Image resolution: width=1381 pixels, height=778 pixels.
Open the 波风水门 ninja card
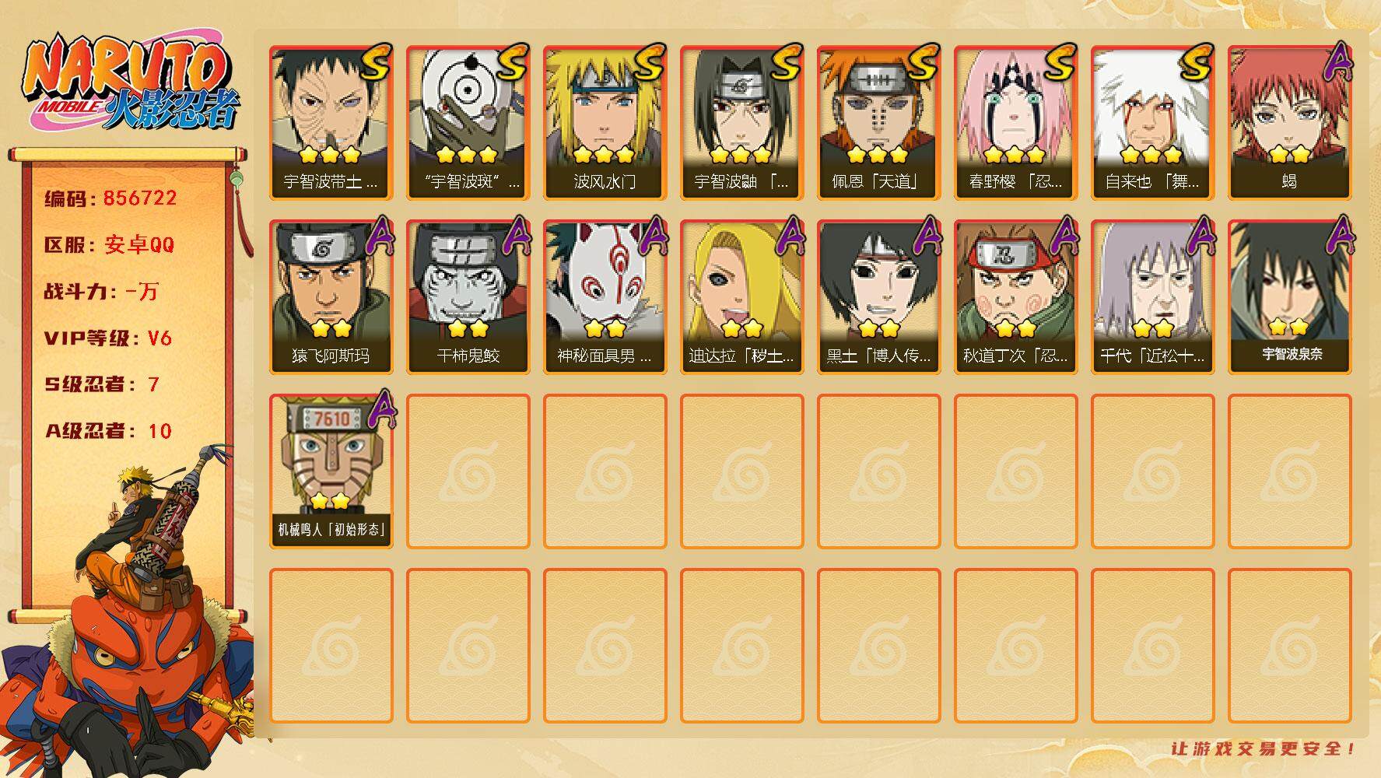pyautogui.click(x=605, y=123)
